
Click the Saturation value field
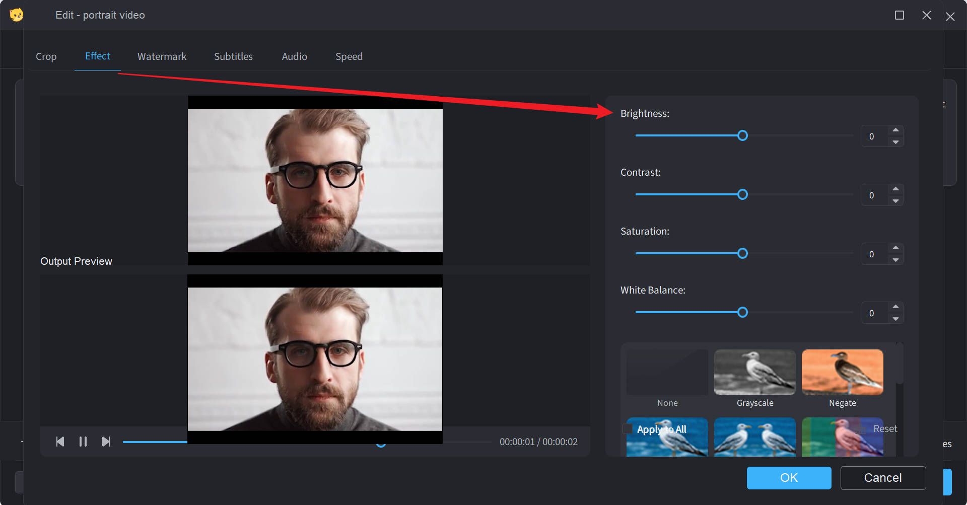[875, 254]
